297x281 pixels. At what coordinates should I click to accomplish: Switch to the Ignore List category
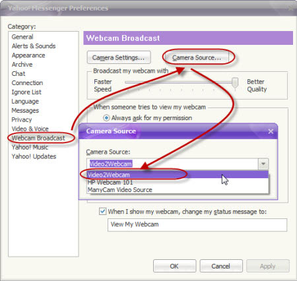pyautogui.click(x=26, y=92)
